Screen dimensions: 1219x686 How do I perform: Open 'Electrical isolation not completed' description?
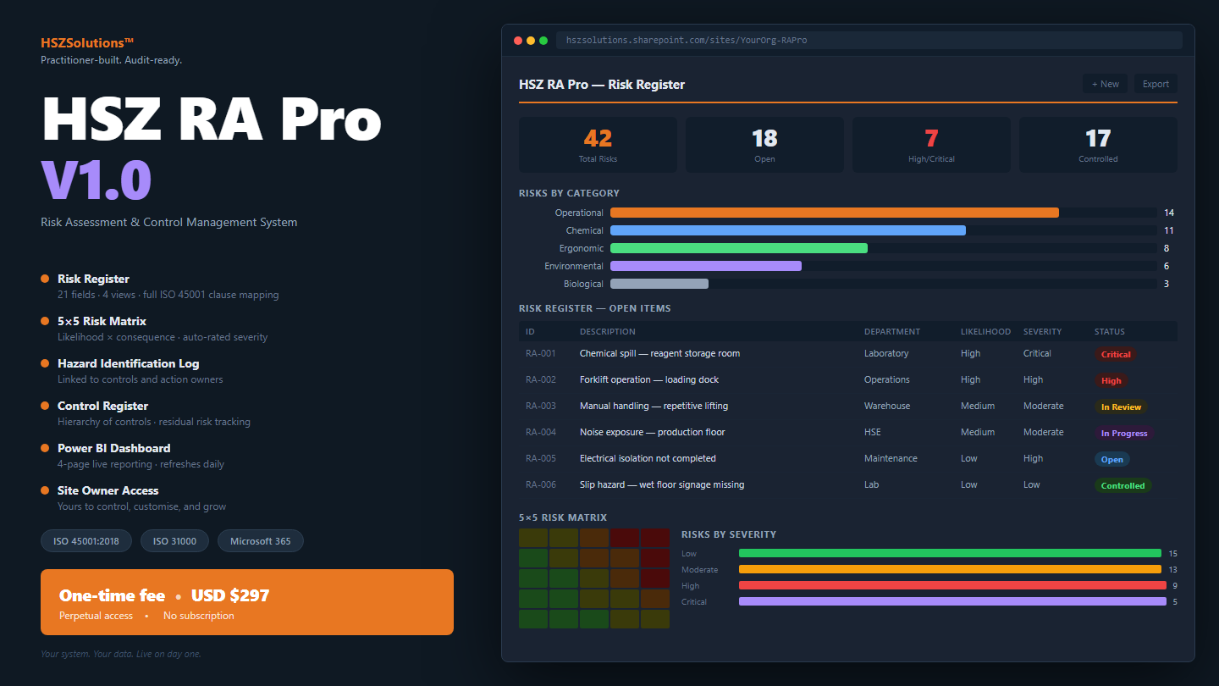(x=648, y=459)
